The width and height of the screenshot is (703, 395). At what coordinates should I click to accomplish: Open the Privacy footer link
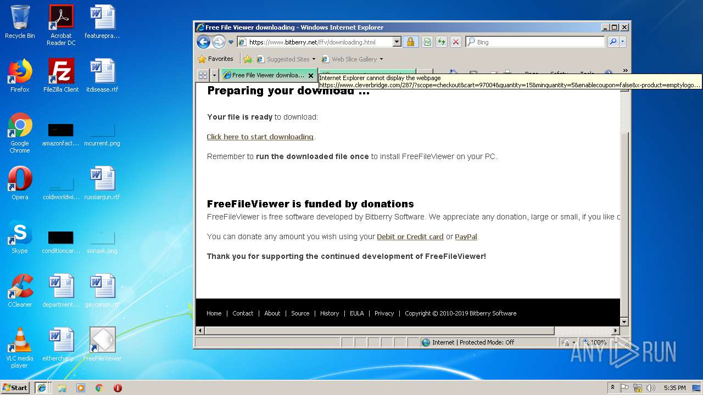tap(384, 313)
